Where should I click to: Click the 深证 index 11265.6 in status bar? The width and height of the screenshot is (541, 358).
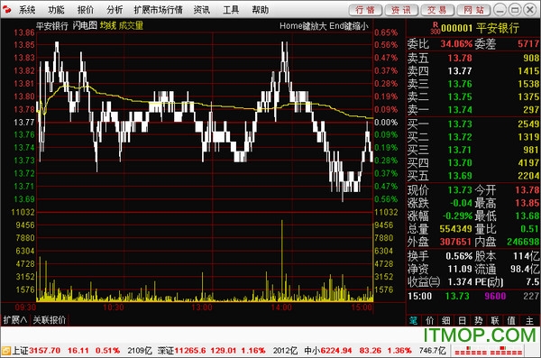click(190, 351)
